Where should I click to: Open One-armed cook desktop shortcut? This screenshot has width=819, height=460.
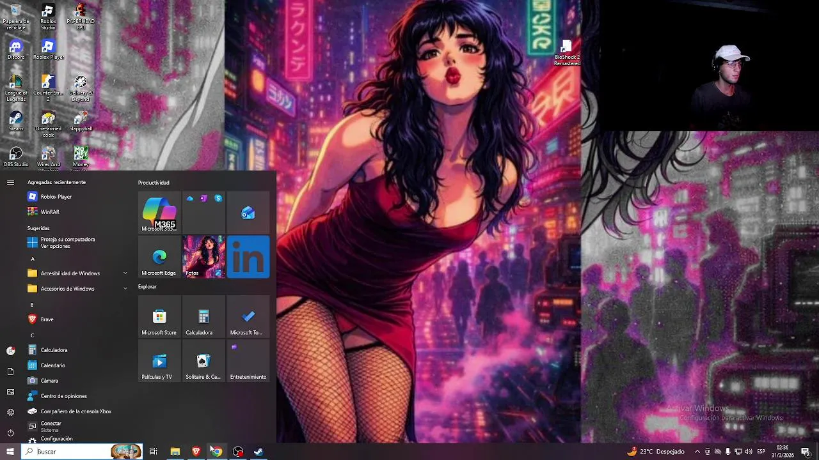point(48,125)
